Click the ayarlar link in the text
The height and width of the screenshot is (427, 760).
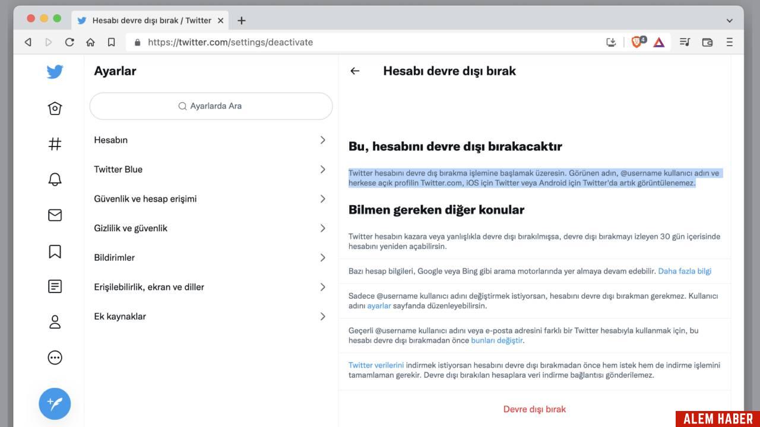click(x=379, y=306)
